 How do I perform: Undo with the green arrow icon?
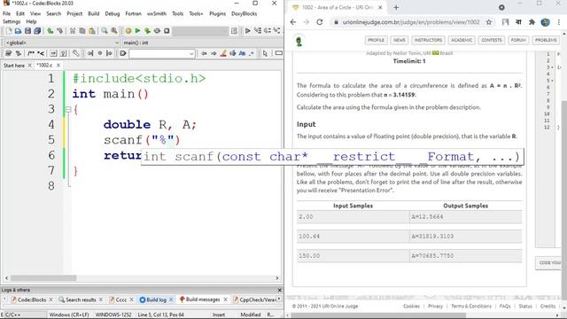tap(50, 31)
